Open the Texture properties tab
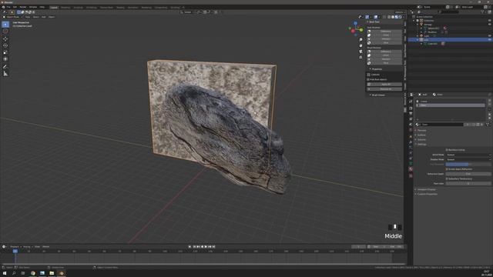 [x=411, y=175]
